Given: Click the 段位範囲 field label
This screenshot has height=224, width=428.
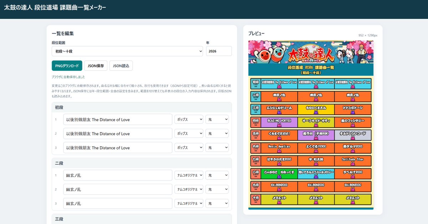Looking at the screenshot, I should 58,43.
